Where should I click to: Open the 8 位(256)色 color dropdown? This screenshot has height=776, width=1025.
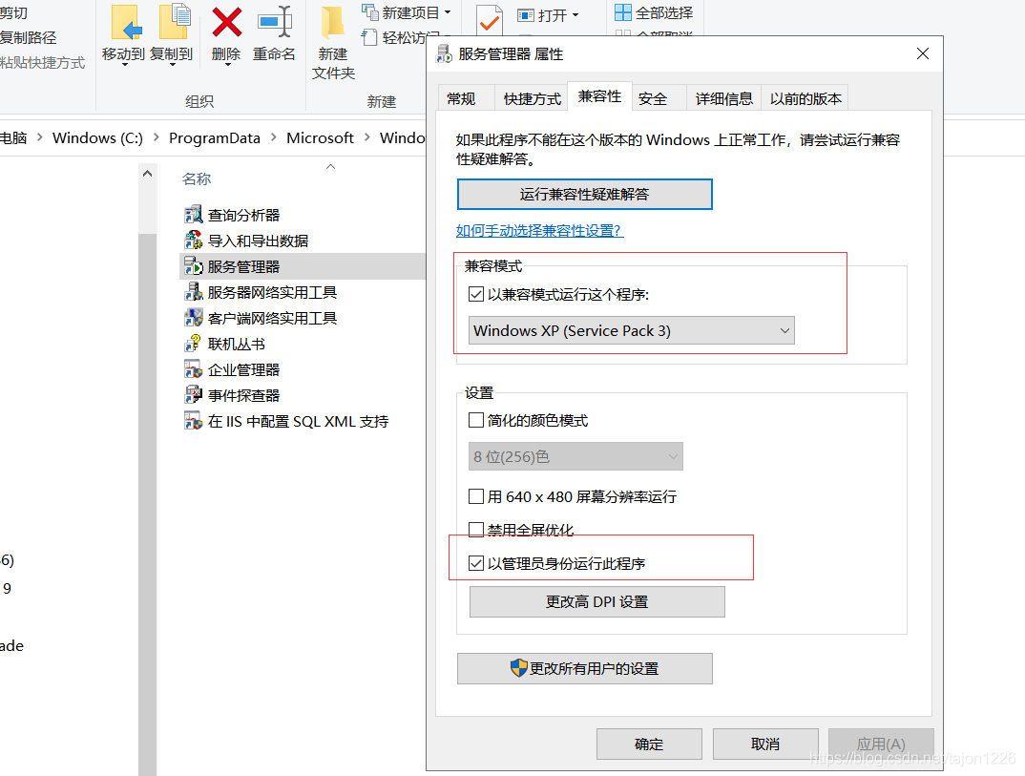tap(575, 456)
